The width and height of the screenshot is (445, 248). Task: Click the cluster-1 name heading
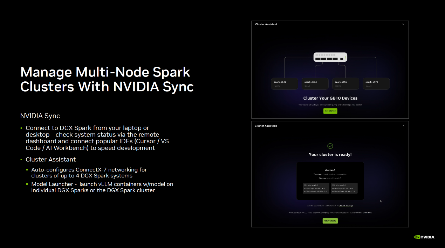click(x=330, y=170)
